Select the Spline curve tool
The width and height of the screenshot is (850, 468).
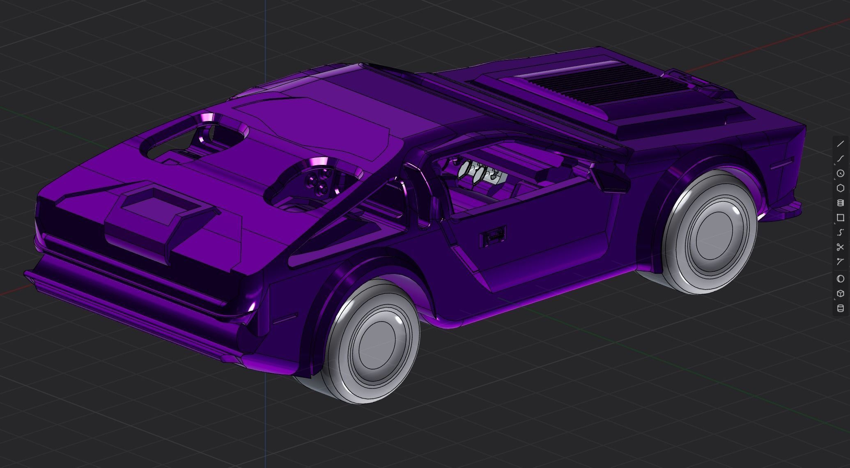[840, 232]
